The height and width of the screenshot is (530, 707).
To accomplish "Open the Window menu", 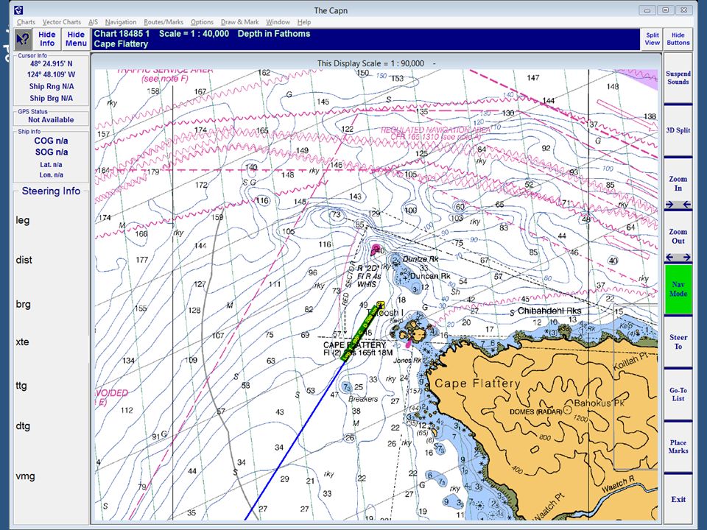I will [278, 21].
